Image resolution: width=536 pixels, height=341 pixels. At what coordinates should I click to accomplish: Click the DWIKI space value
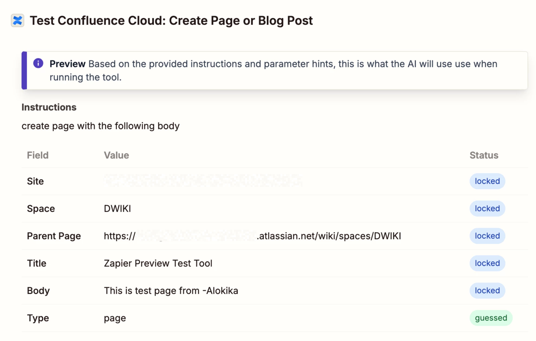tap(117, 209)
